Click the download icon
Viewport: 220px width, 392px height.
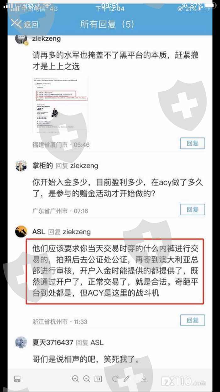pos(144,378)
